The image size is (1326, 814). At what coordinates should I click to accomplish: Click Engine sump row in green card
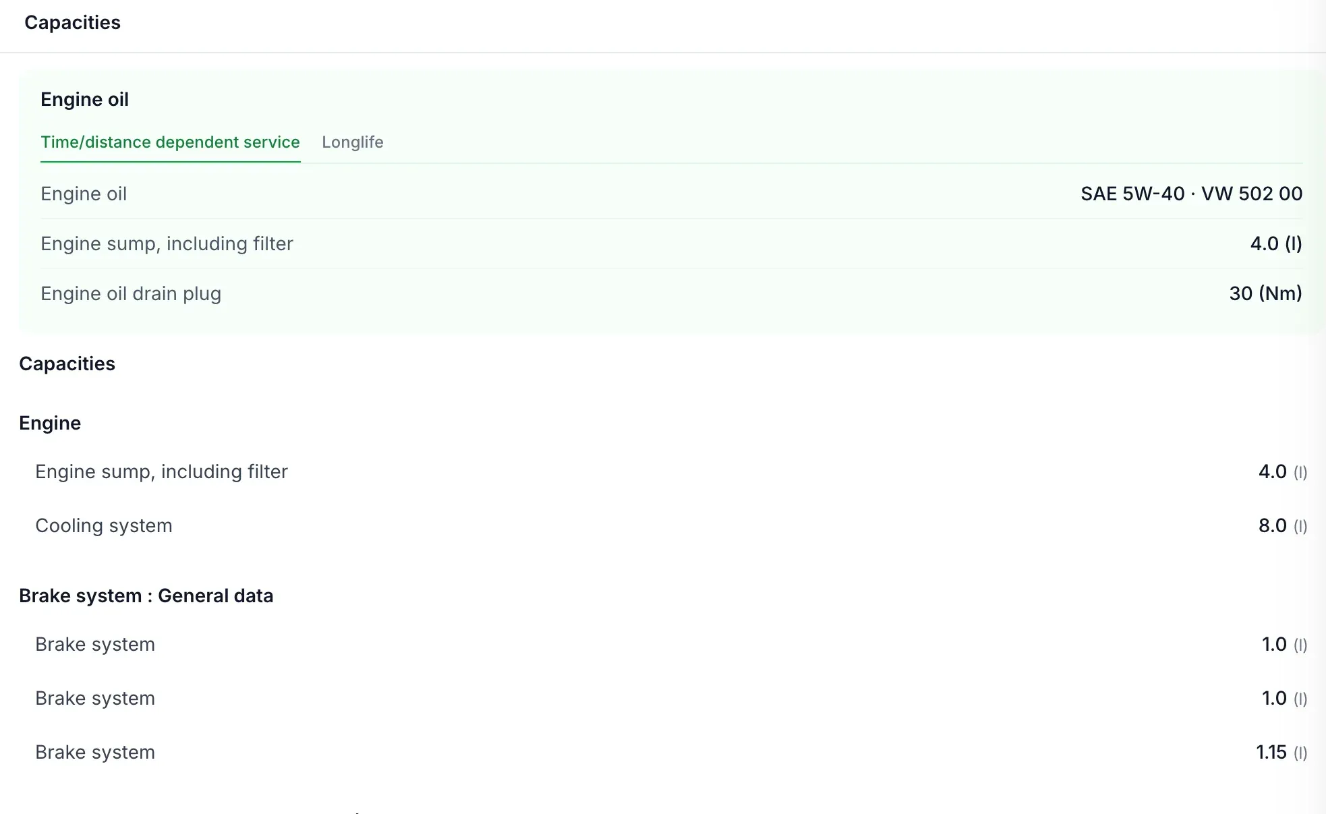tap(671, 243)
